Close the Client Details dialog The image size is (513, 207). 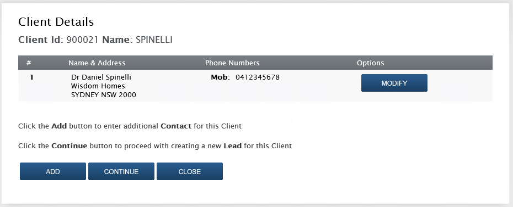pyautogui.click(x=190, y=171)
